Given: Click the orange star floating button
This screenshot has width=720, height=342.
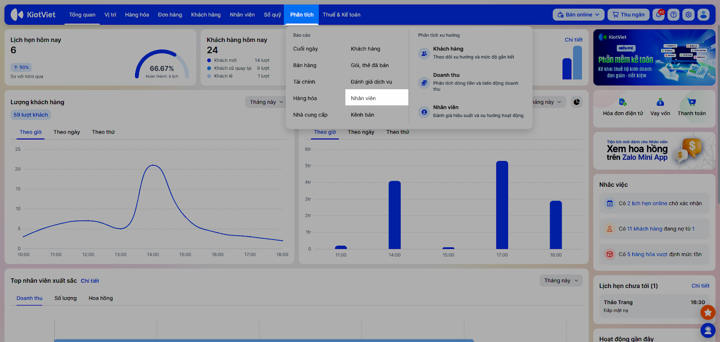Looking at the screenshot, I should point(708,312).
